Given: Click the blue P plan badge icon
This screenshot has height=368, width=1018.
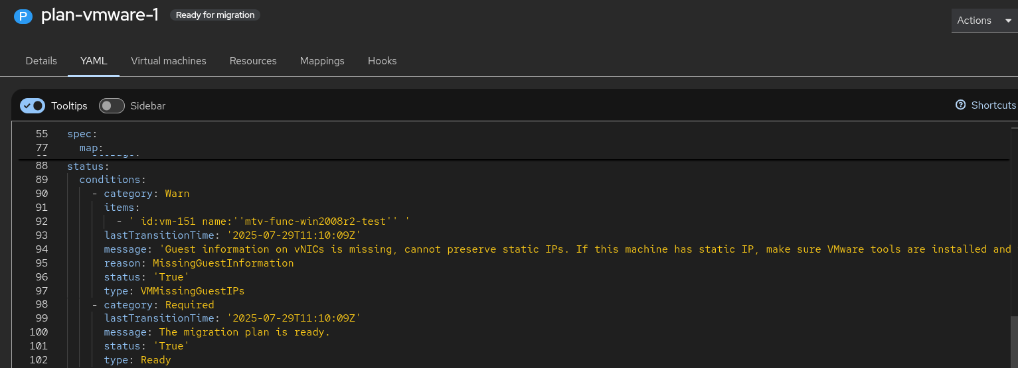Looking at the screenshot, I should tap(23, 16).
